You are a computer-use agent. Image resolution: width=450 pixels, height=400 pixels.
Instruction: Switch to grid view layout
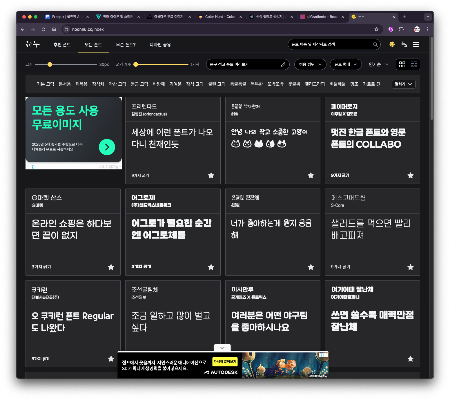(402, 64)
